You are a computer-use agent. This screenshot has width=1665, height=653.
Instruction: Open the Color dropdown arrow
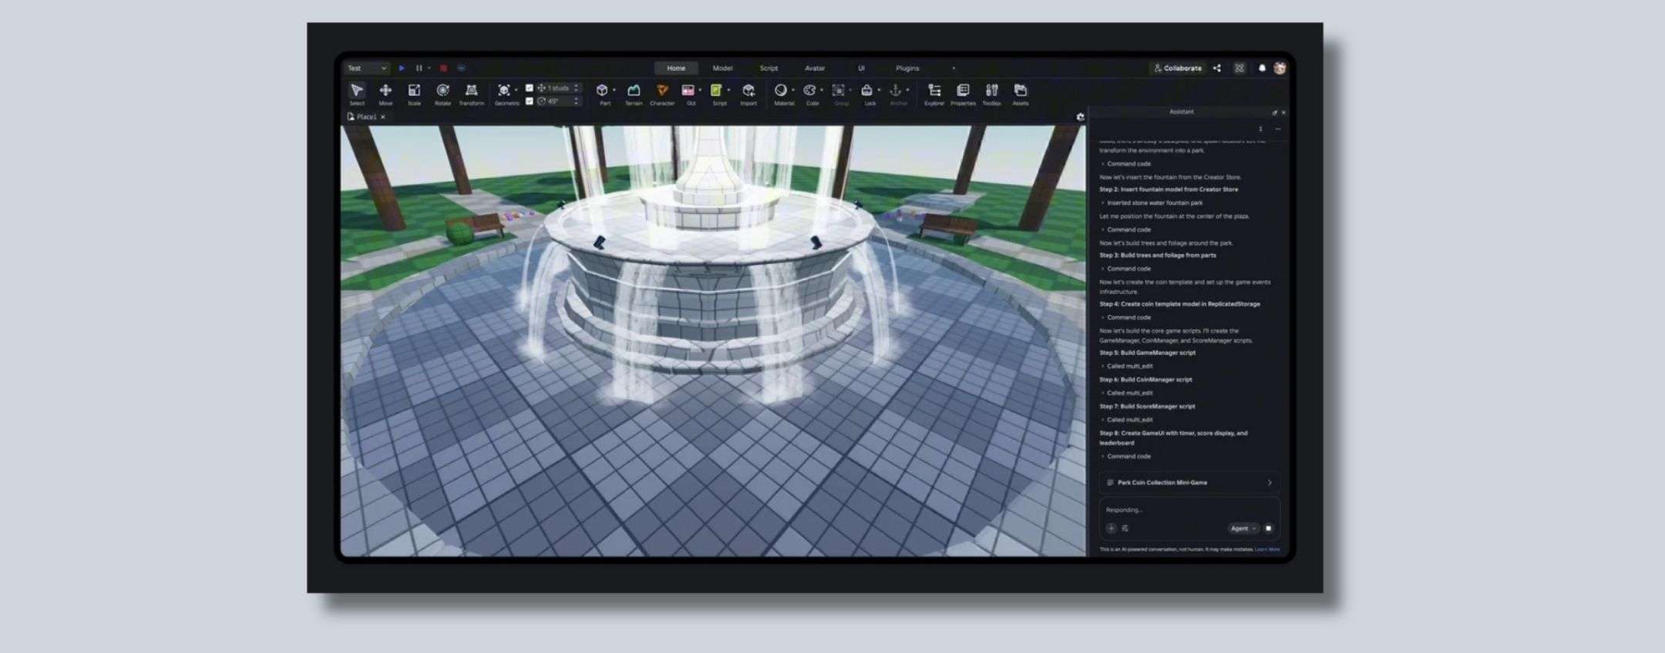[822, 90]
